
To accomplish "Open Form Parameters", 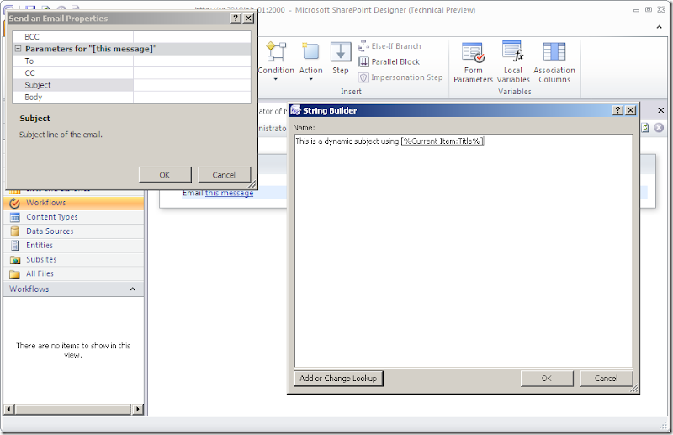I will [473, 63].
